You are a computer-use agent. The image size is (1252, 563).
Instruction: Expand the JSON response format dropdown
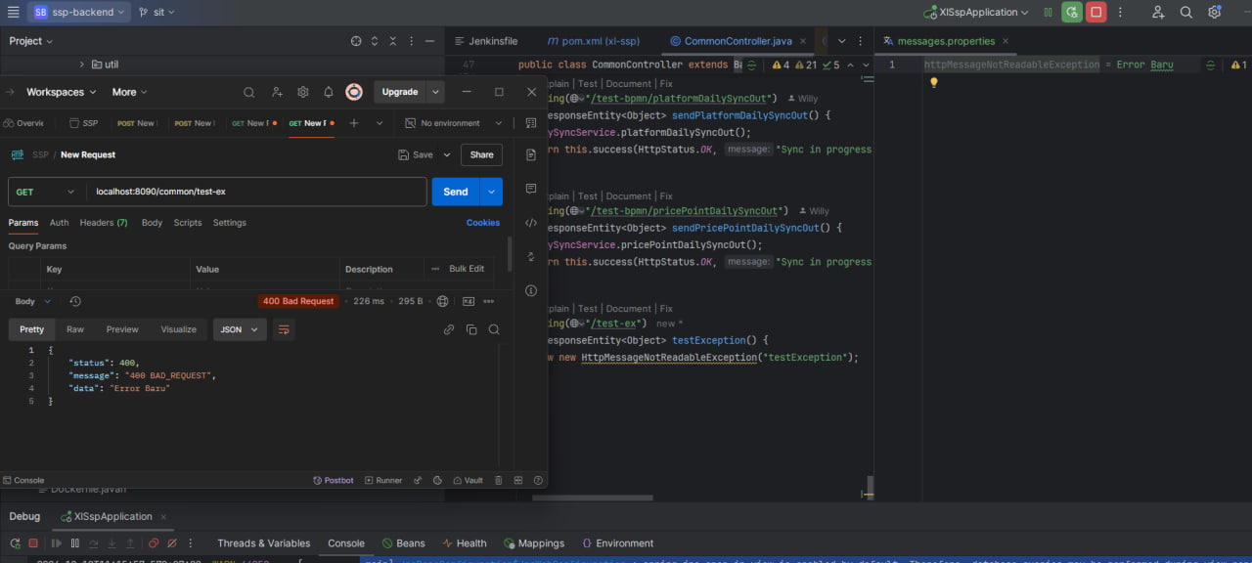click(x=239, y=329)
